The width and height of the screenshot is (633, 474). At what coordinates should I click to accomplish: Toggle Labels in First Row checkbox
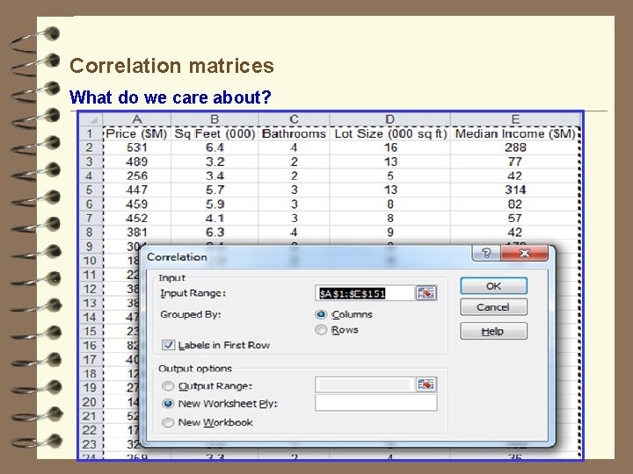168,345
